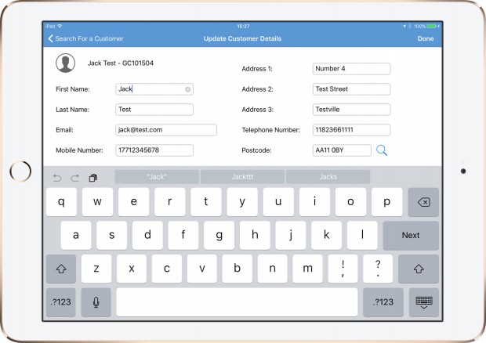Choose the "Jackttt" autocomplete suggestion
This screenshot has height=343, width=486.
click(x=242, y=177)
